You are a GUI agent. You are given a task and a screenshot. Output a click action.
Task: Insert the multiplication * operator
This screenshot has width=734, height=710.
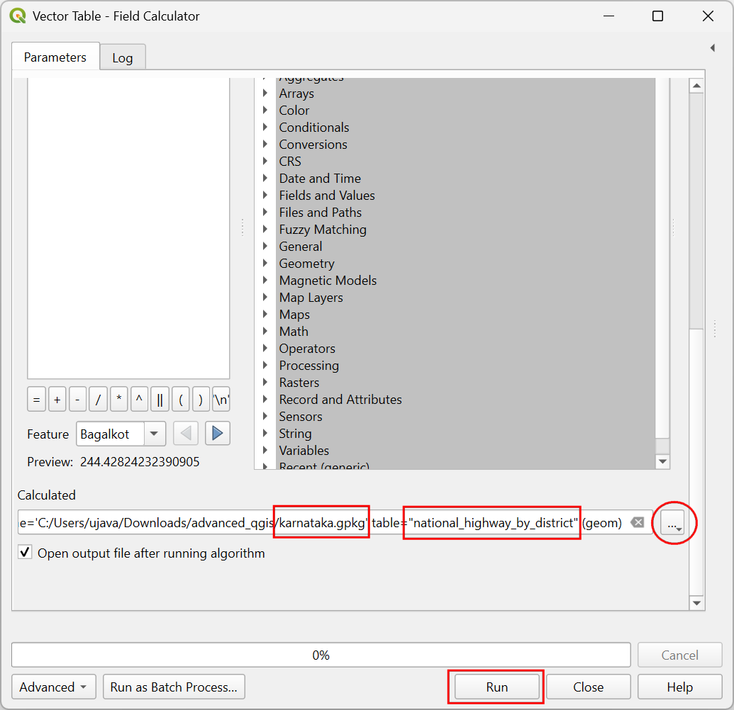point(119,400)
